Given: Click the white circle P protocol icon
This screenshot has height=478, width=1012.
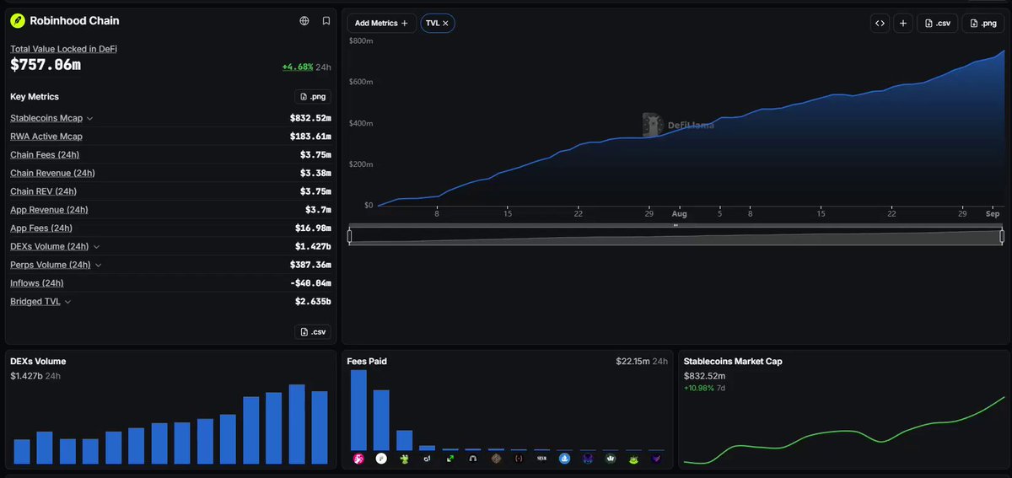Looking at the screenshot, I should [x=381, y=459].
